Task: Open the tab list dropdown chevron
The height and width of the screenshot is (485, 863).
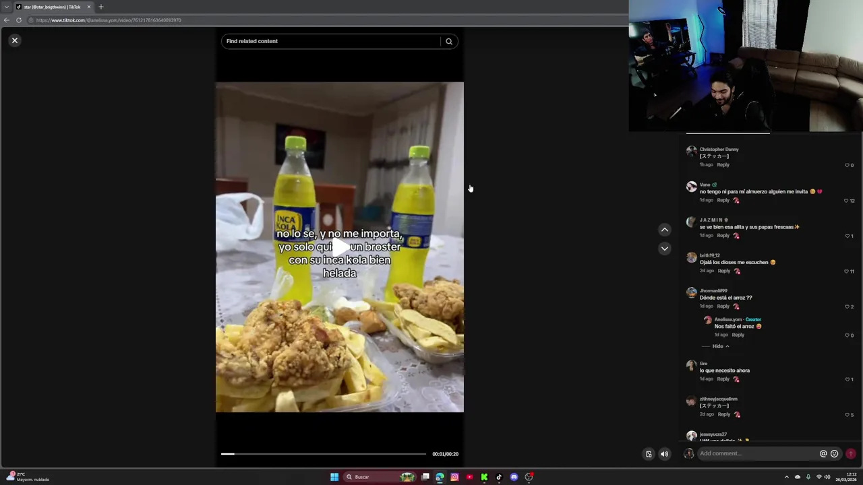Action: [x=6, y=7]
